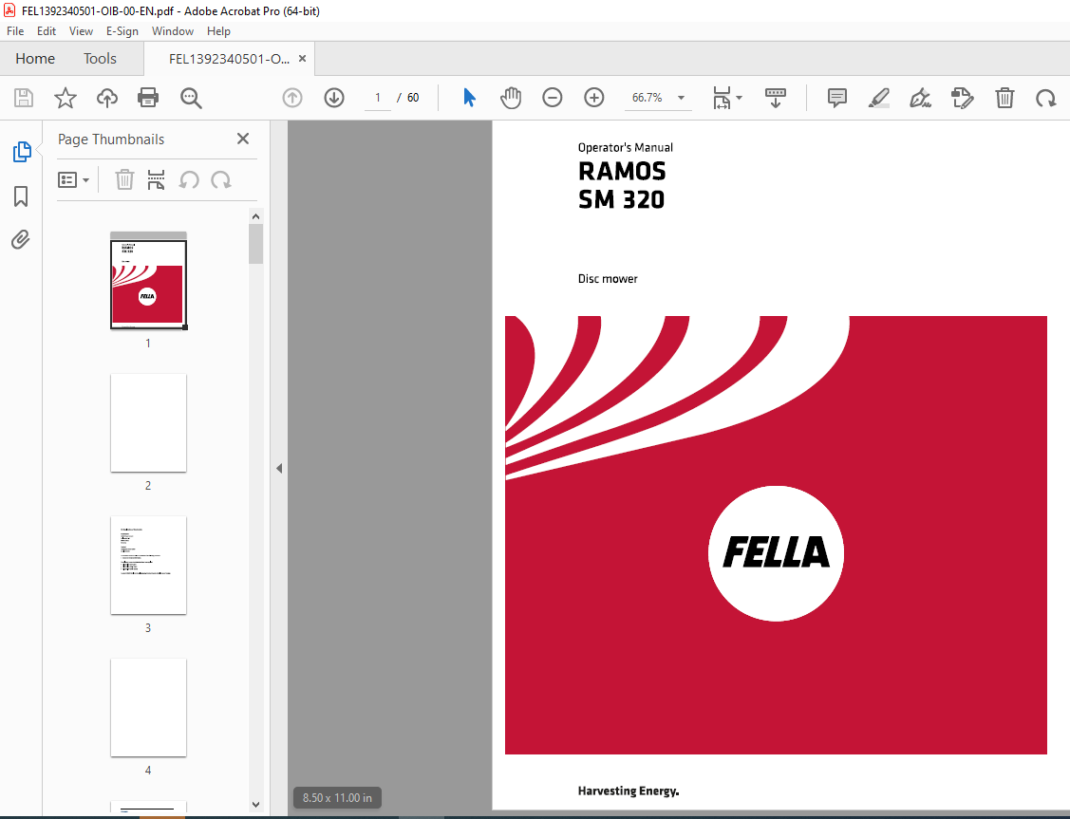Go to previous page arrow
Viewport: 1070px width, 819px height.
click(x=292, y=98)
